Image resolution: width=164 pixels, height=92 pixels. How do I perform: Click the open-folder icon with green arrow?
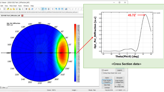coord(8,9)
